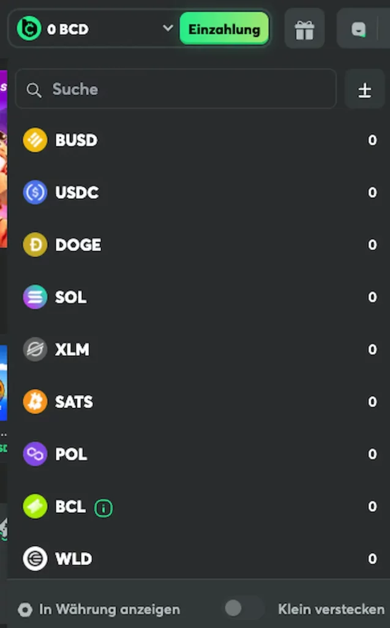The image size is (390, 628).
Task: Click the BCD logo icon in header
Action: click(x=29, y=28)
